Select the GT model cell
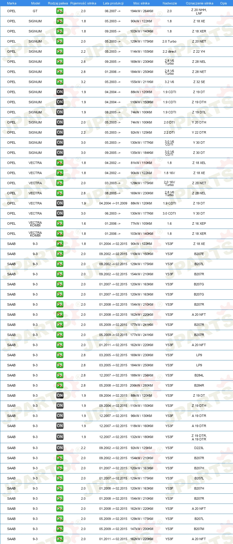 pos(35,11)
